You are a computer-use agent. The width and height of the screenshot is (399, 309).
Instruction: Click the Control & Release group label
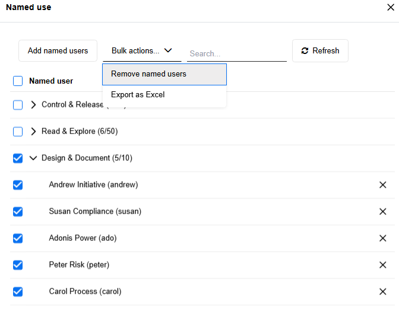[72, 105]
